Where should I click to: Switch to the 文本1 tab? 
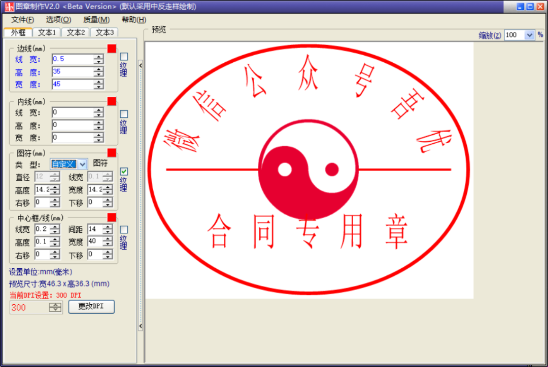pos(46,31)
